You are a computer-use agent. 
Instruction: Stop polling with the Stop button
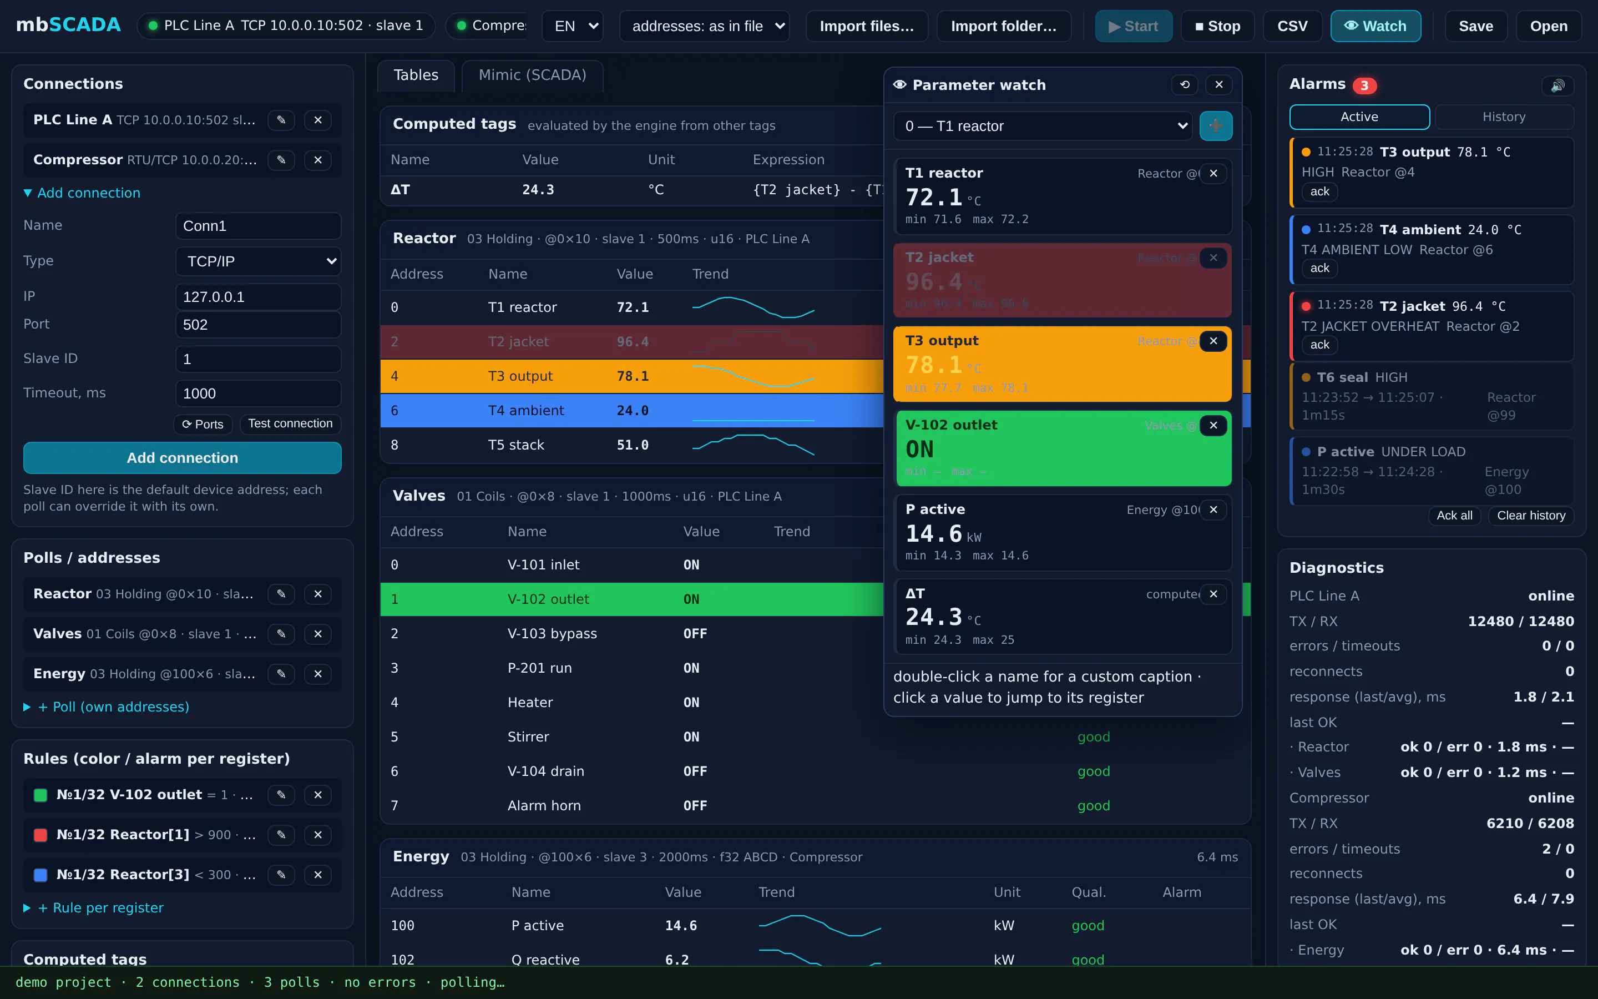(x=1218, y=27)
